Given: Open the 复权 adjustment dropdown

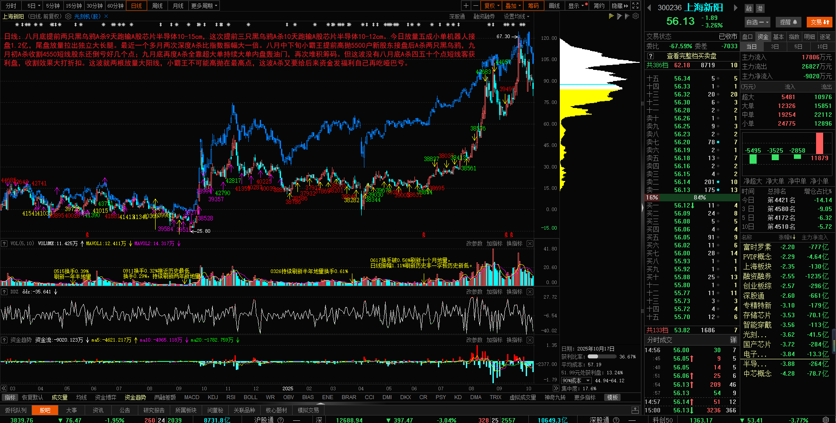Looking at the screenshot, I should 492,6.
